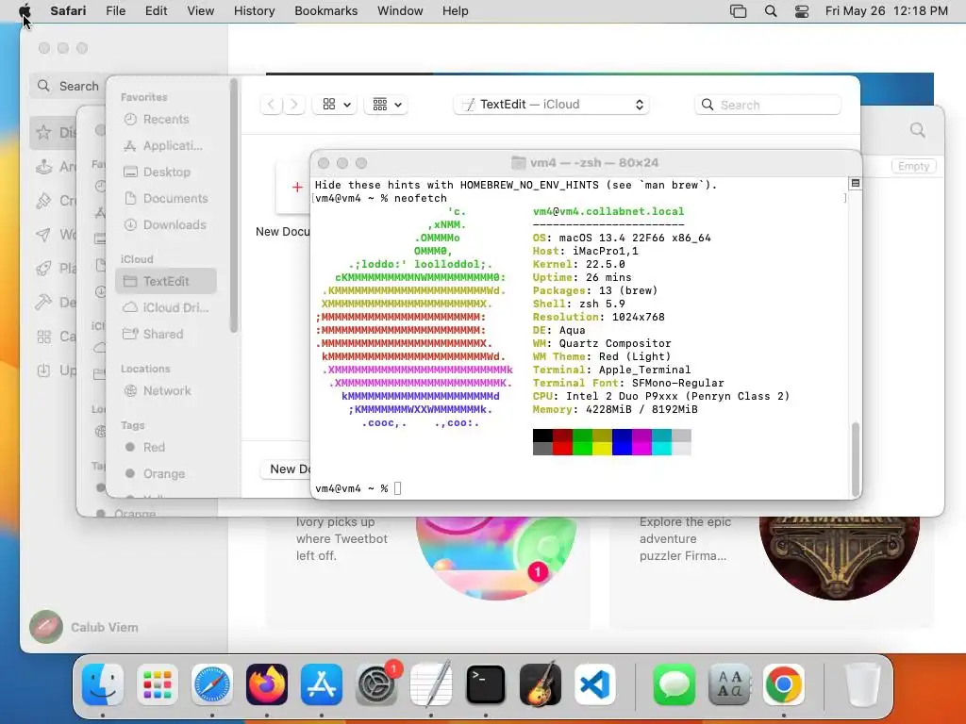This screenshot has width=966, height=724.
Task: Open the File menu
Action: 116,11
